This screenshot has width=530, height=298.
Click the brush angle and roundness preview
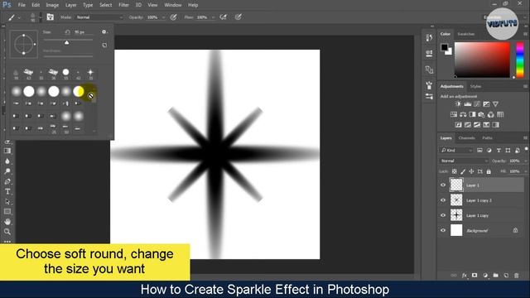pyautogui.click(x=24, y=44)
